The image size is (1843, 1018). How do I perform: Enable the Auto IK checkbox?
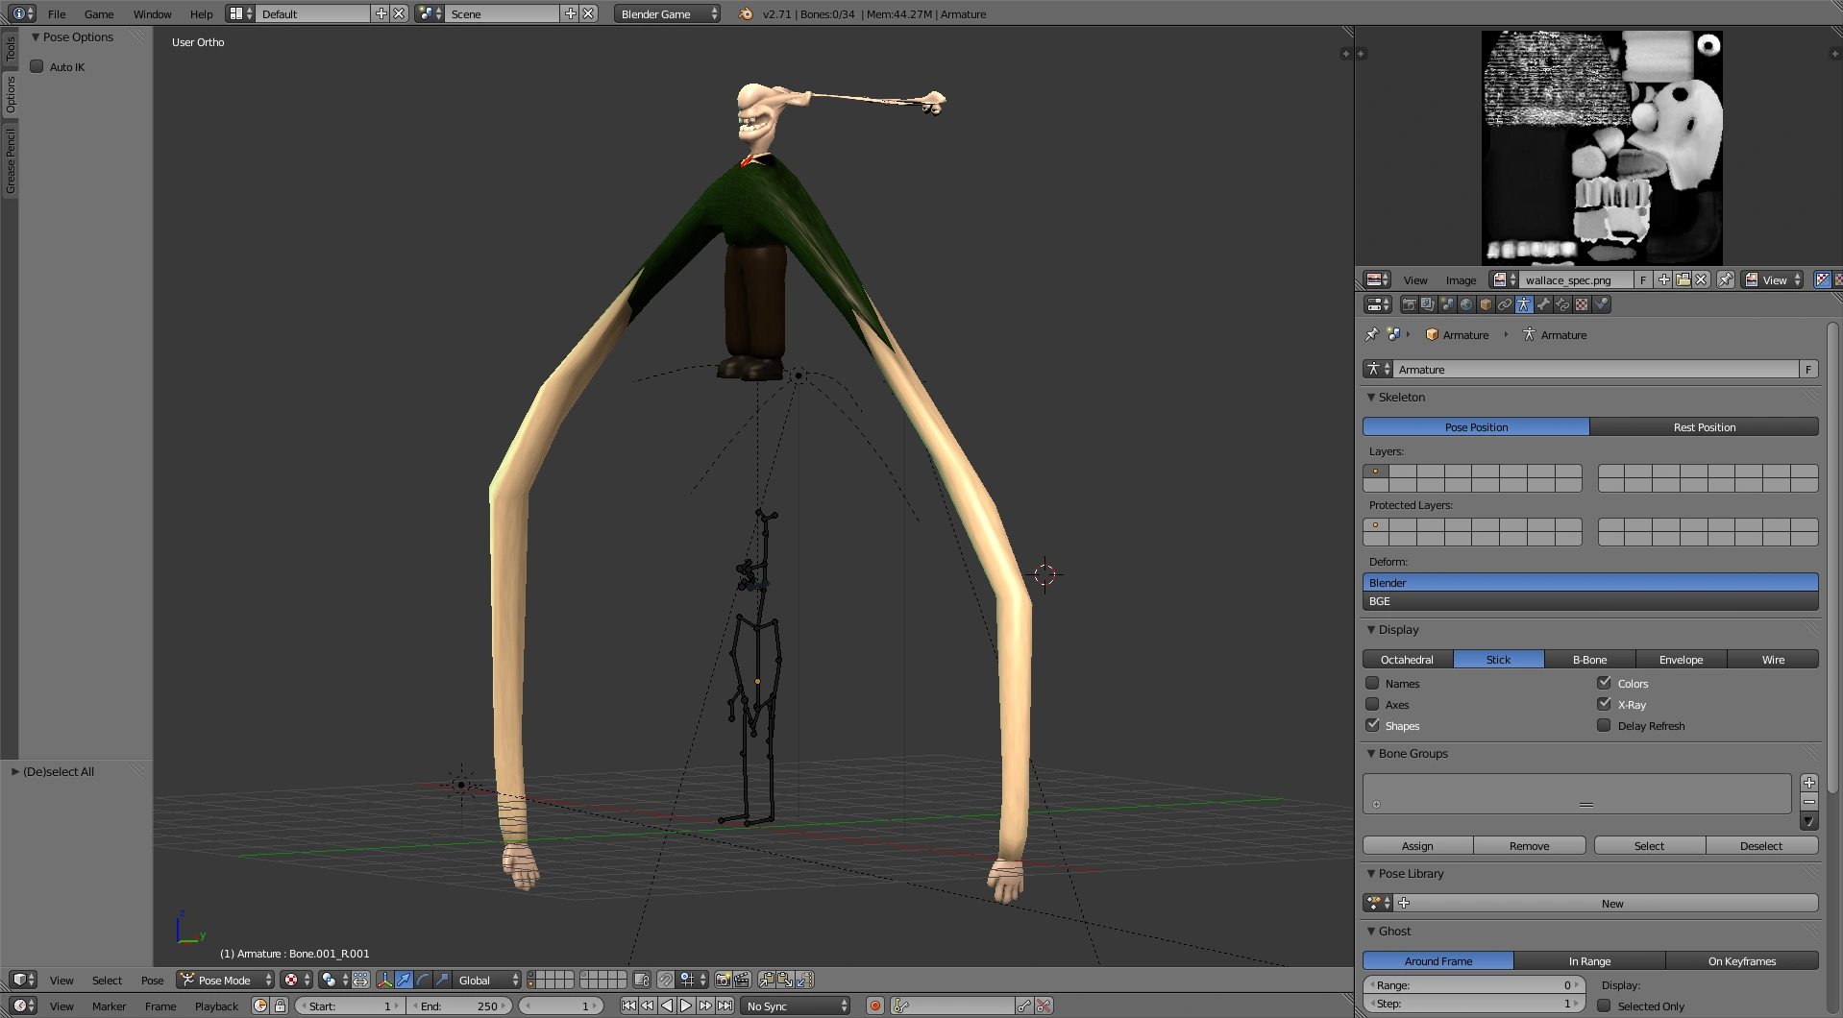[x=37, y=66]
